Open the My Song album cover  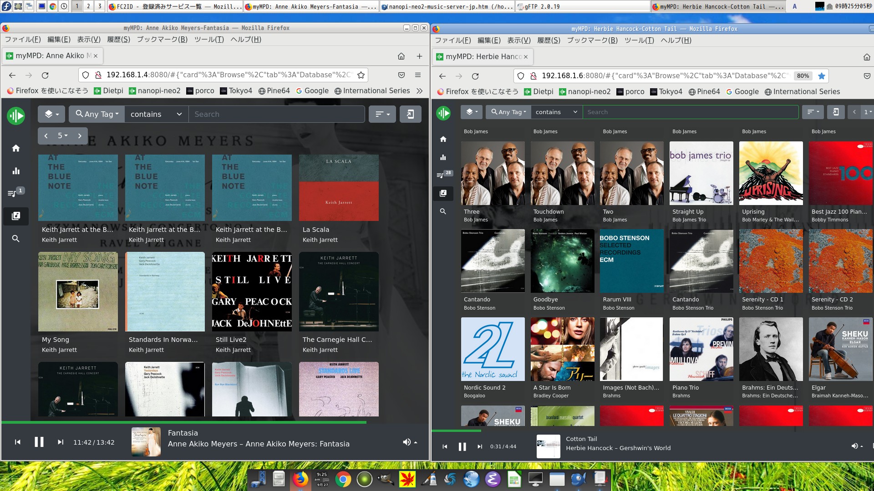click(x=78, y=291)
